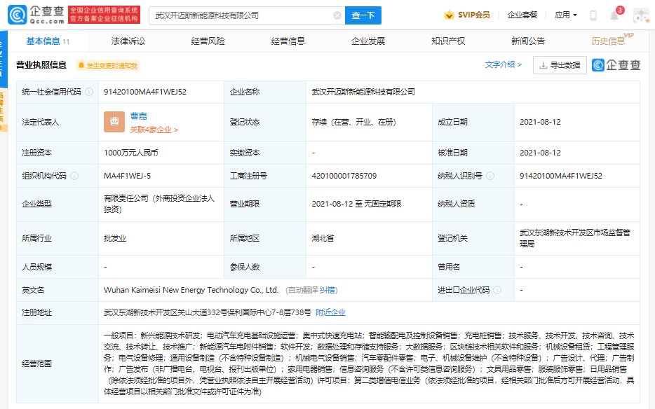Click the user avatar in top right
This screenshot has width=655, height=409.
[x=640, y=15]
